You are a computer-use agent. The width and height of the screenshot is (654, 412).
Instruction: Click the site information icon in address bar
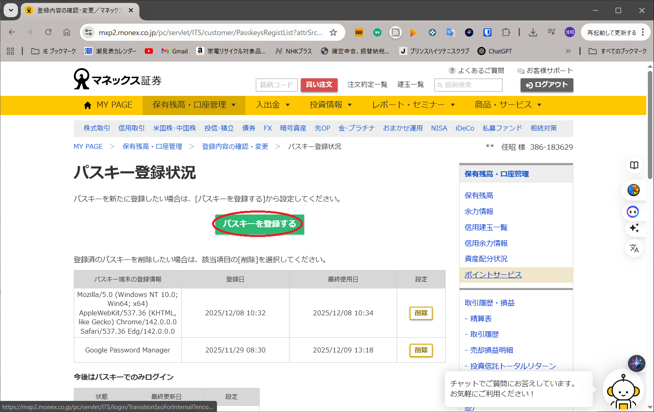click(88, 33)
